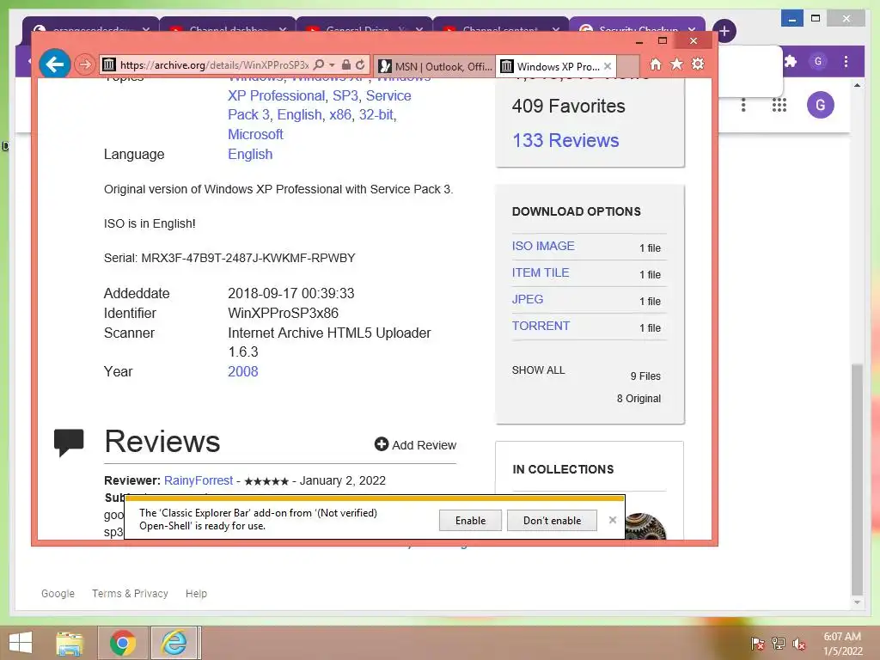Click the forward arrow in Internet Explorer
The image size is (880, 660).
tap(85, 64)
